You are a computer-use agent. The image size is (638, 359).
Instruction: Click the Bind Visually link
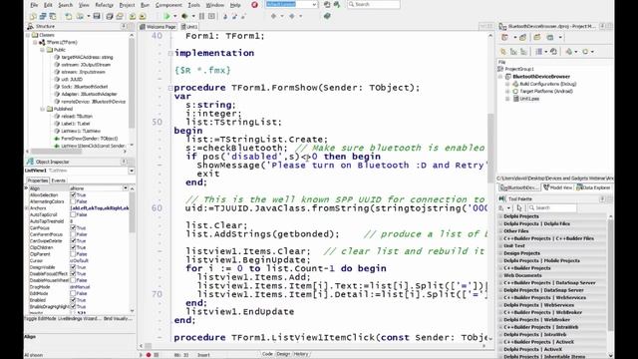coord(119,318)
